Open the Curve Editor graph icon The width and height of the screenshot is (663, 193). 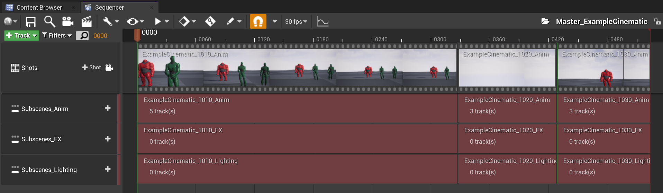323,22
